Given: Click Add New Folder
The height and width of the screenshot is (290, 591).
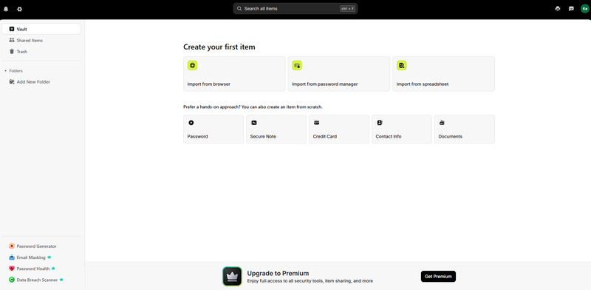Looking at the screenshot, I should (x=41, y=82).
